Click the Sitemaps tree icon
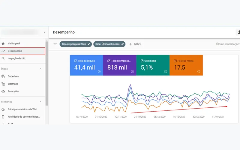The image size is (240, 150). point(3,84)
